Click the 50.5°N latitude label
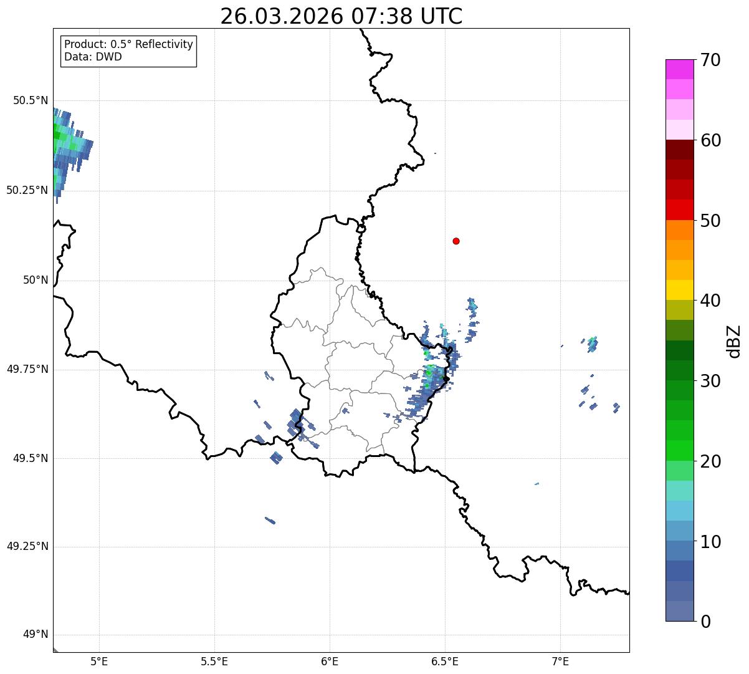This screenshot has width=749, height=674. [31, 100]
